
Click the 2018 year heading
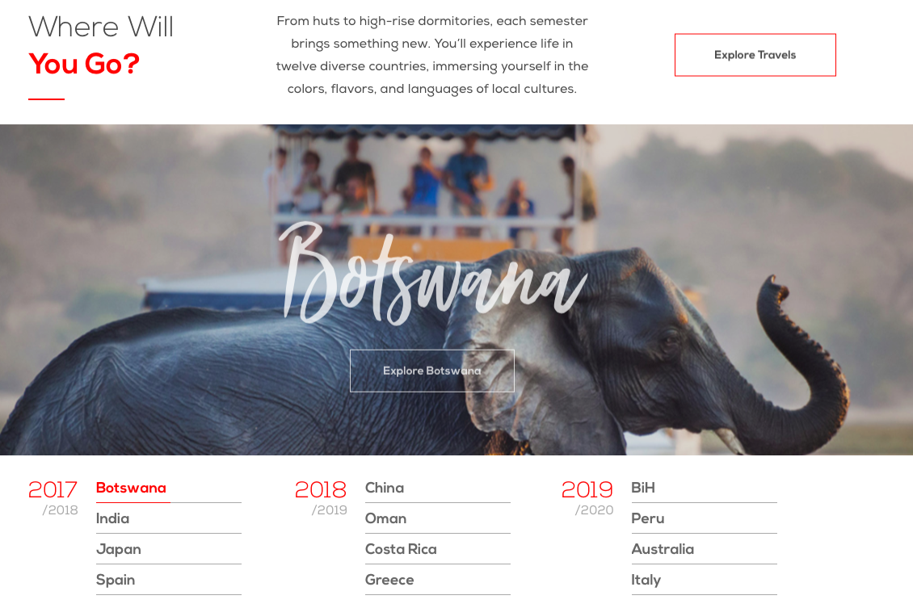(321, 490)
